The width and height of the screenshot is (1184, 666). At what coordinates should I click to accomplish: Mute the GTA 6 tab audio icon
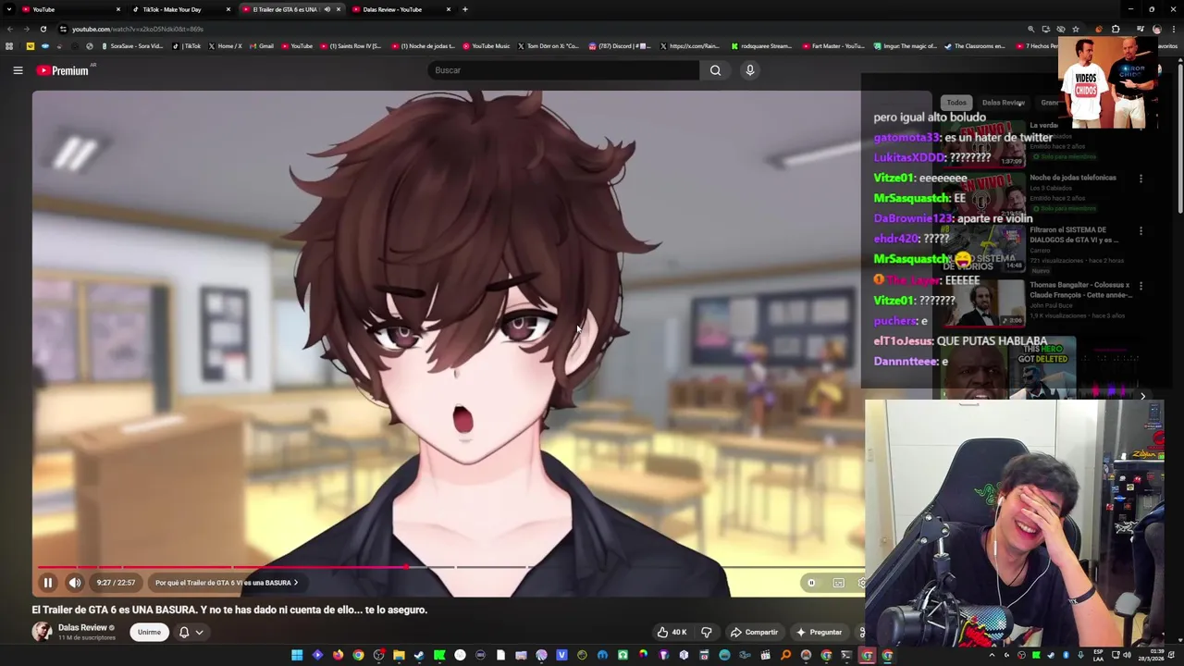coord(327,9)
